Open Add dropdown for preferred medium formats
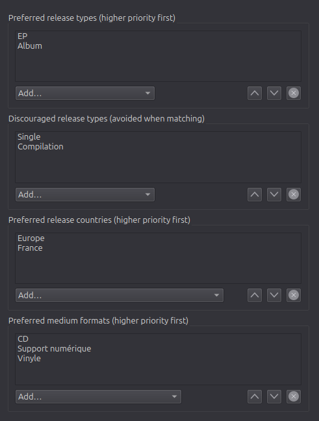The width and height of the screenshot is (319, 421). coord(98,396)
